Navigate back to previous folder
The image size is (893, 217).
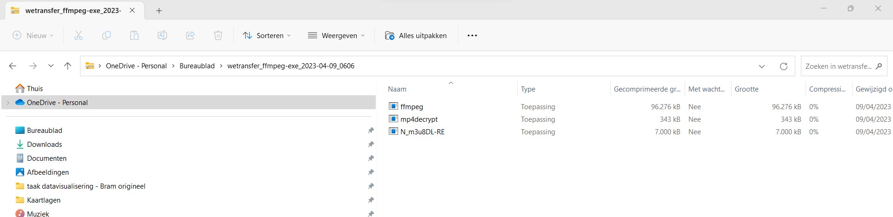[x=13, y=66]
